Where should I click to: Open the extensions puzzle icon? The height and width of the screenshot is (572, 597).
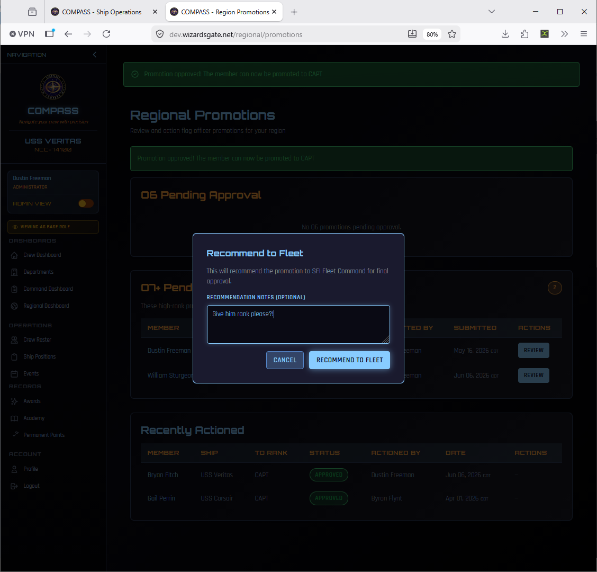coord(524,34)
